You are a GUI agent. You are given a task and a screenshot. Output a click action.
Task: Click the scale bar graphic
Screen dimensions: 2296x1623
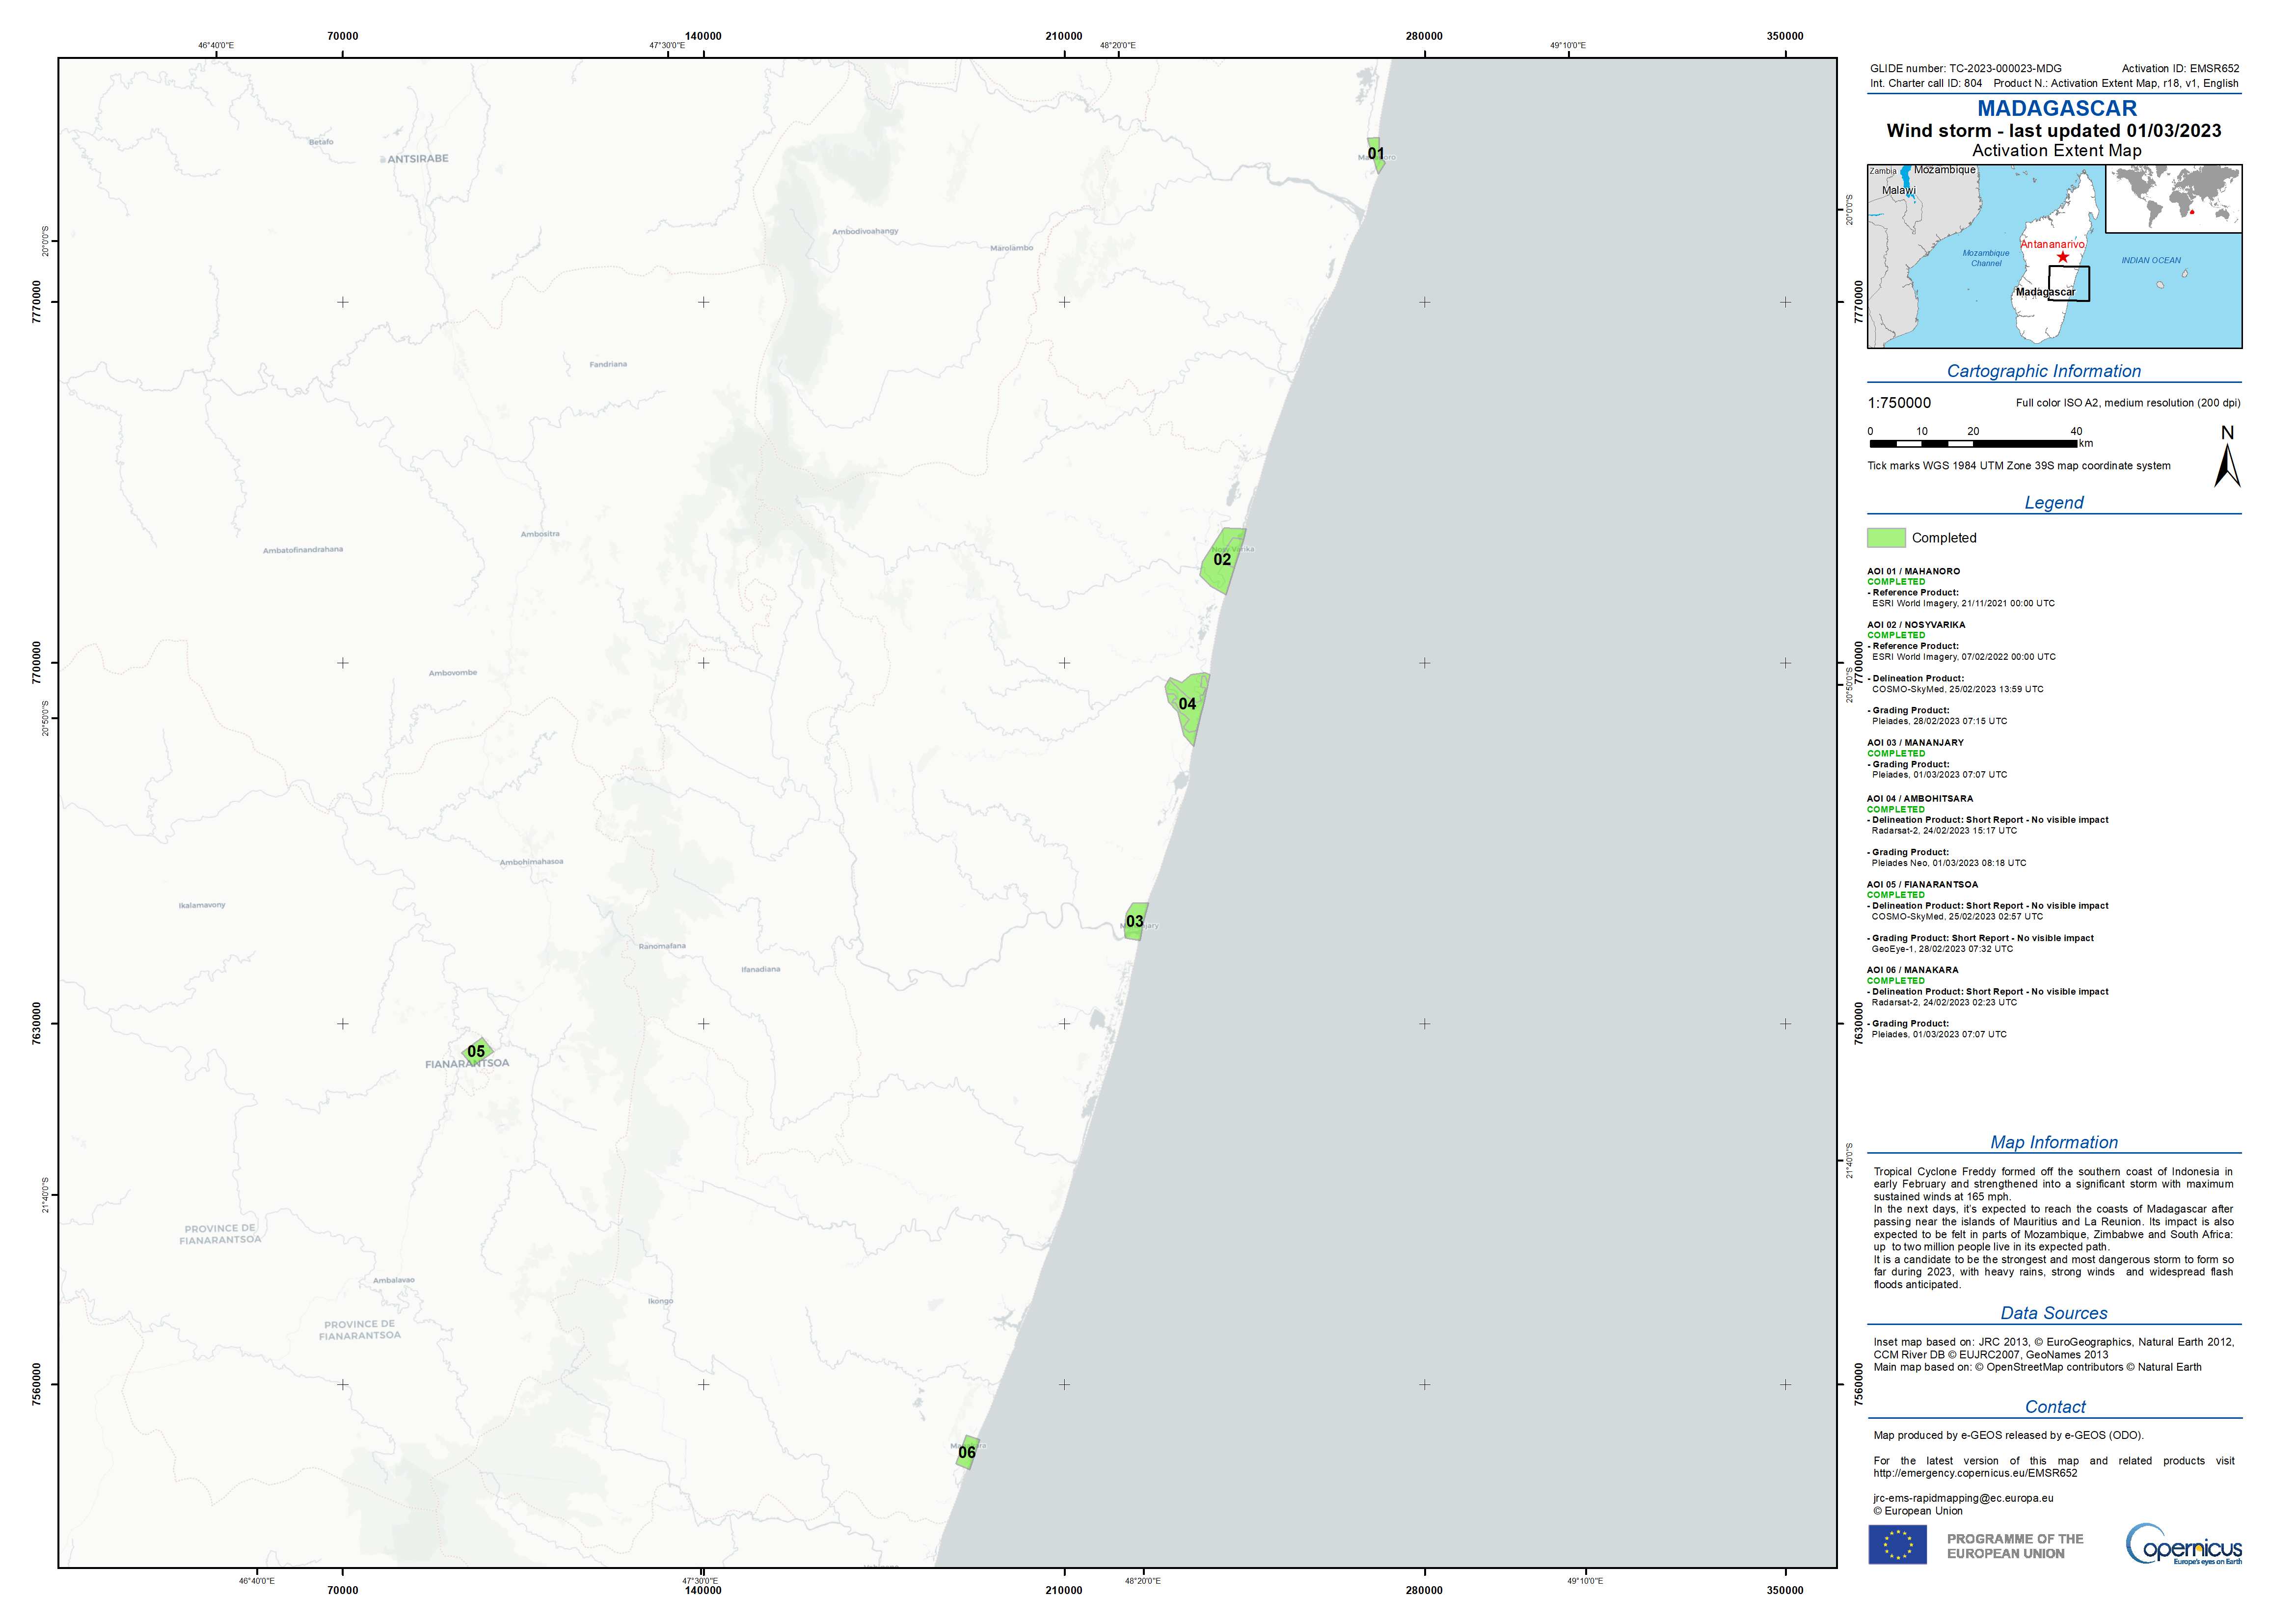(1972, 443)
